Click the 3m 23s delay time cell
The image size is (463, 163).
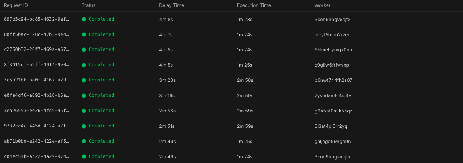click(x=167, y=80)
